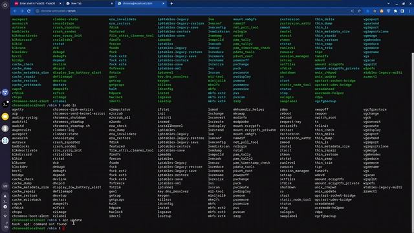This screenshot has height=233, width=414.
Task: Click the 'lsmod' entry
Action: coord(213,109)
